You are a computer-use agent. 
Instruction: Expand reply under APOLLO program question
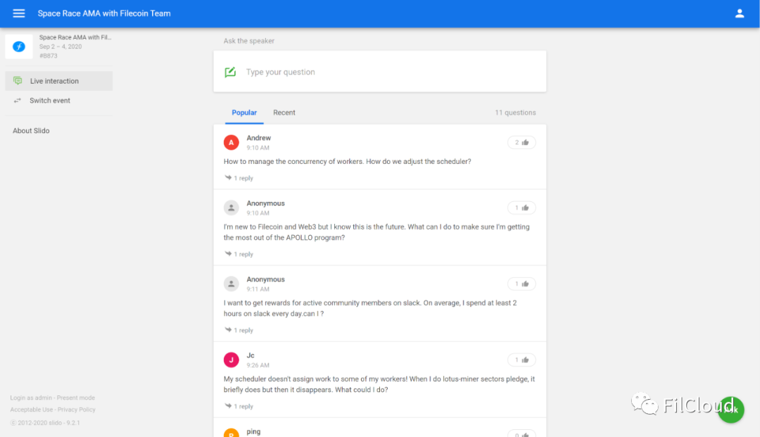[239, 254]
